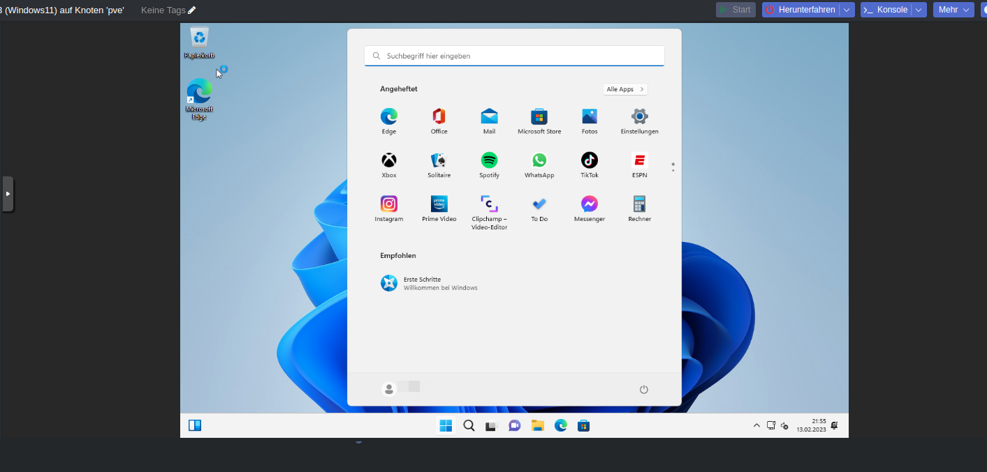Screen dimensions: 987x472
Task: Click the "(Windows11) auf Knoten 'pve'" title
Action: (64, 10)
